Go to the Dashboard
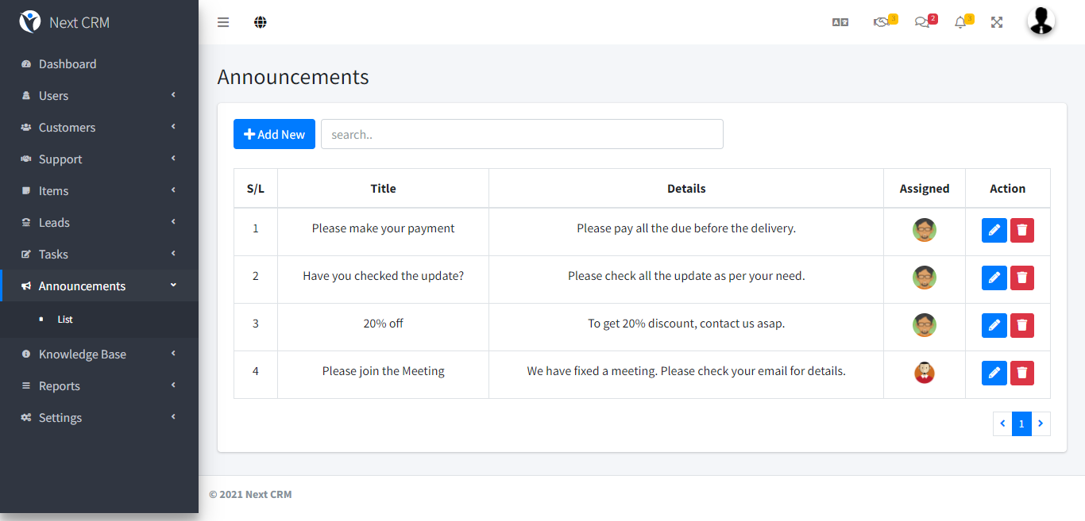The width and height of the screenshot is (1085, 521). point(68,64)
